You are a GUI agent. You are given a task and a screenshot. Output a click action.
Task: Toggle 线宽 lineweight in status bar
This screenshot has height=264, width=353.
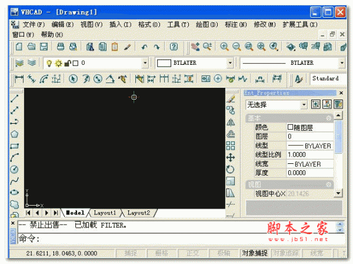point(317,253)
